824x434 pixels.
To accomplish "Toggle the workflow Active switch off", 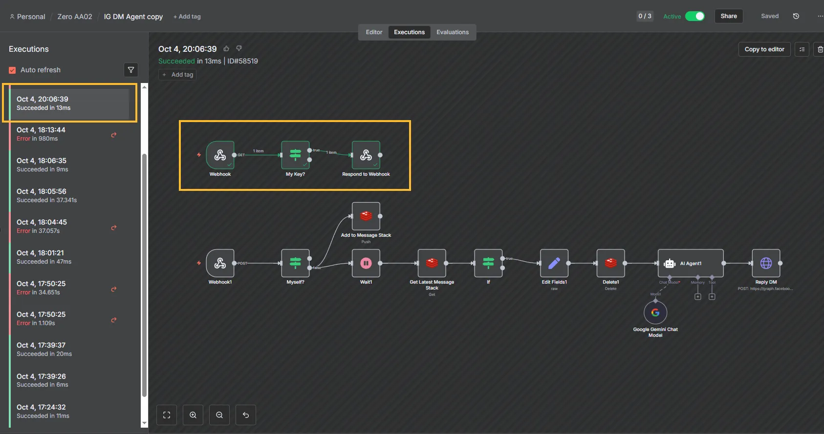I will pos(694,16).
